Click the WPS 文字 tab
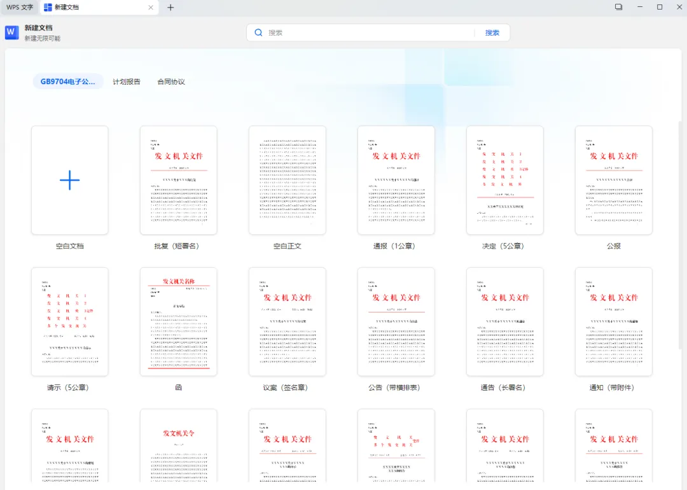 point(20,8)
